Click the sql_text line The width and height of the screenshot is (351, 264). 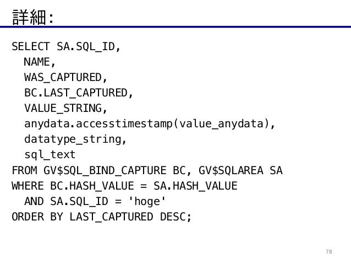coord(50,155)
